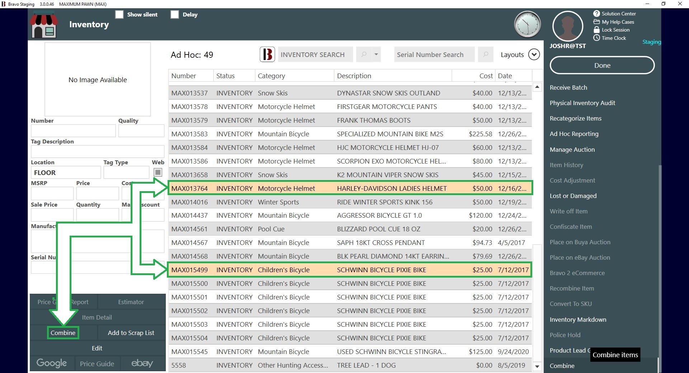Open the ebay lookup button
The height and width of the screenshot is (373, 689).
[142, 363]
